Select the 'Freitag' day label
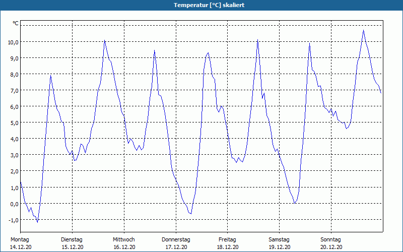 click(x=227, y=240)
